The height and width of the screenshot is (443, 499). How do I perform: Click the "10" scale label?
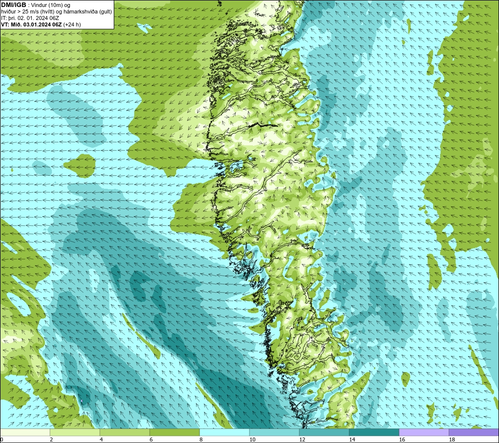coord(252,440)
